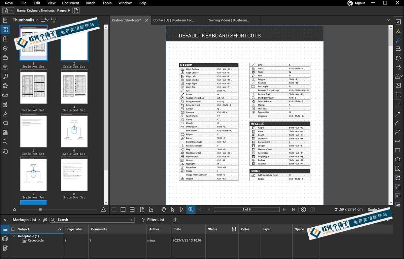Open the Edit menu
This screenshot has height=259, width=404.
[x=37, y=3]
